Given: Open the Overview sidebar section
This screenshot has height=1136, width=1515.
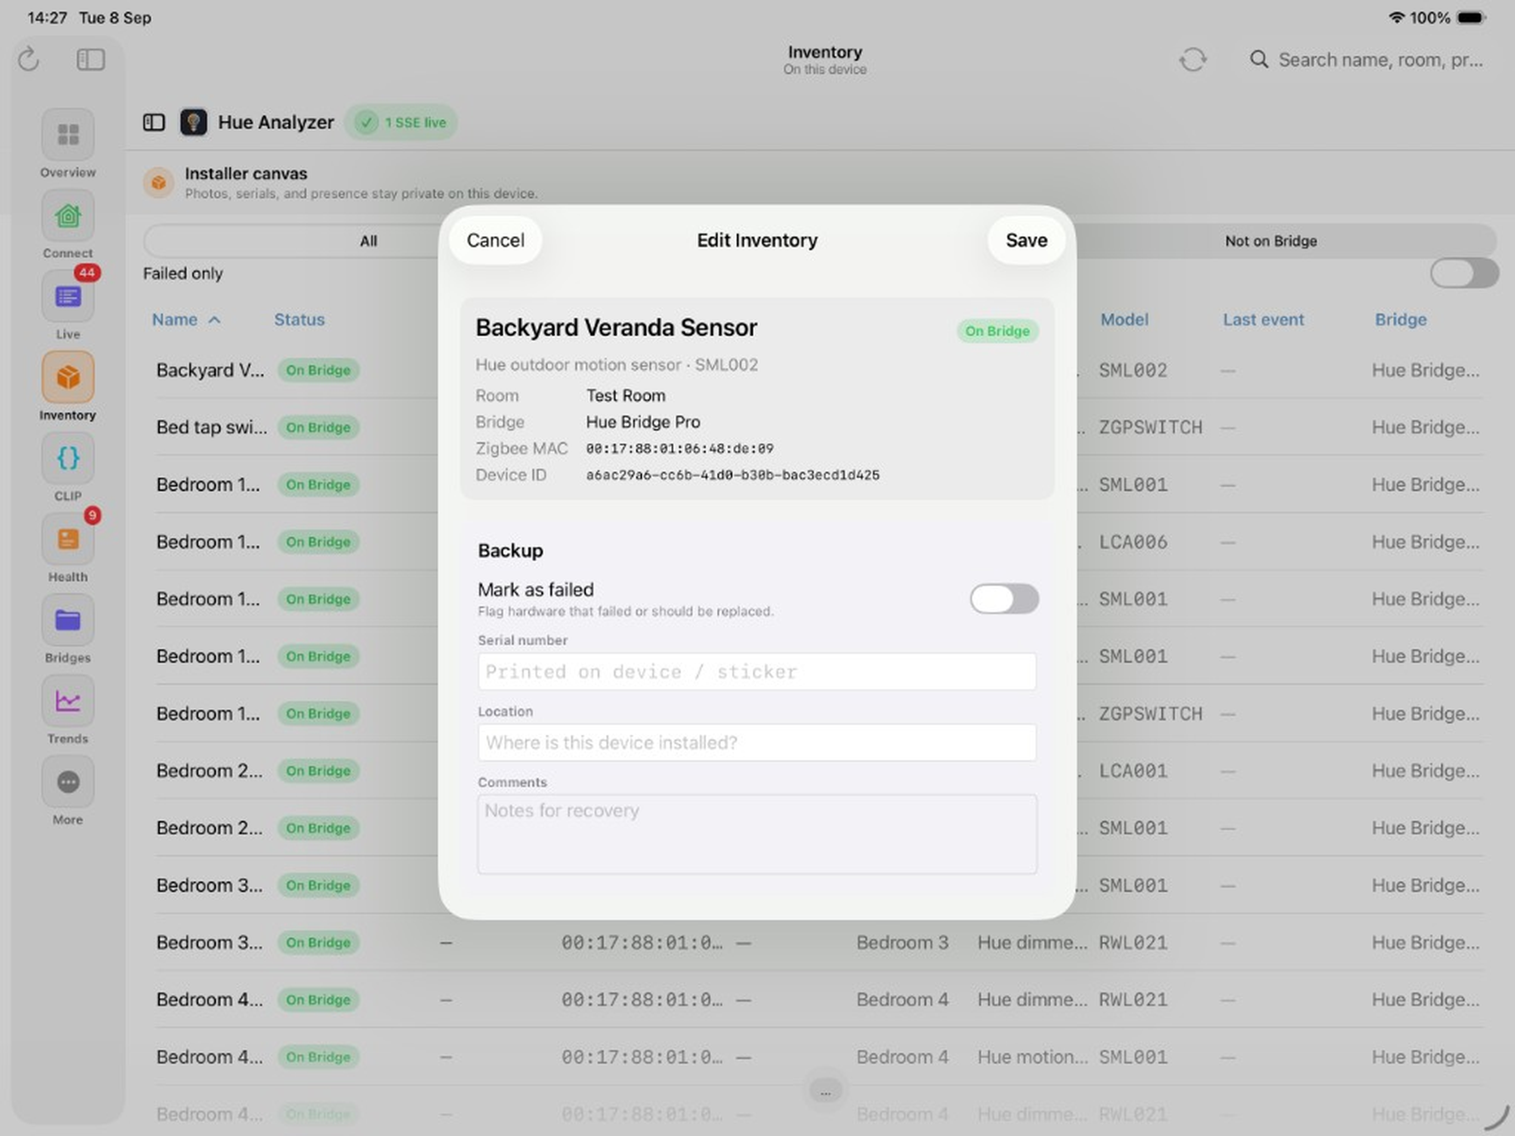Looking at the screenshot, I should [x=68, y=134].
